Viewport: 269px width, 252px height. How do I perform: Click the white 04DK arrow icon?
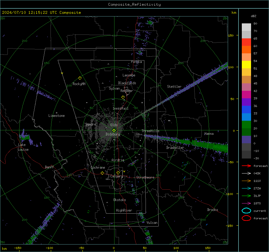coord(246,173)
